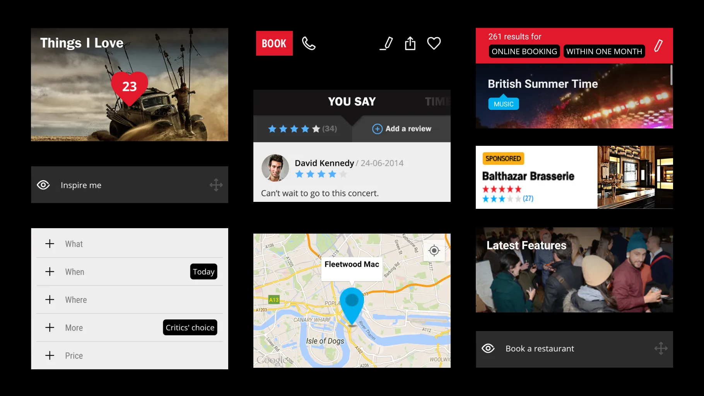Grab move handle on Book a restaurant
Image resolution: width=704 pixels, height=396 pixels.
point(661,348)
